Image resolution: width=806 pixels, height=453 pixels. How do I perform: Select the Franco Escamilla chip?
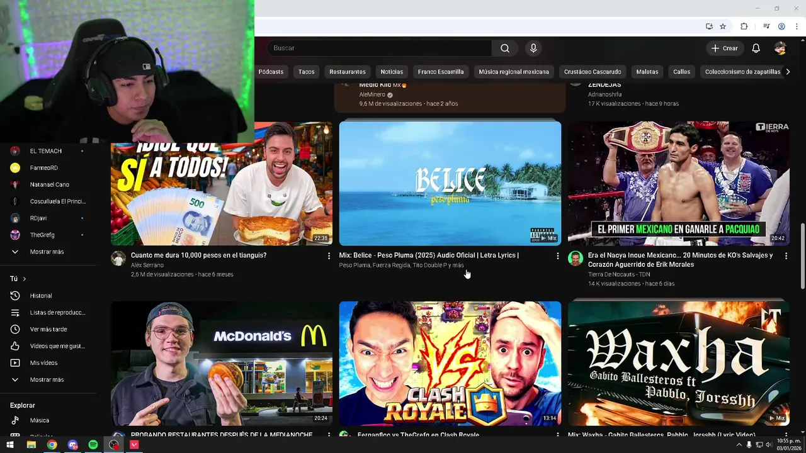441,72
